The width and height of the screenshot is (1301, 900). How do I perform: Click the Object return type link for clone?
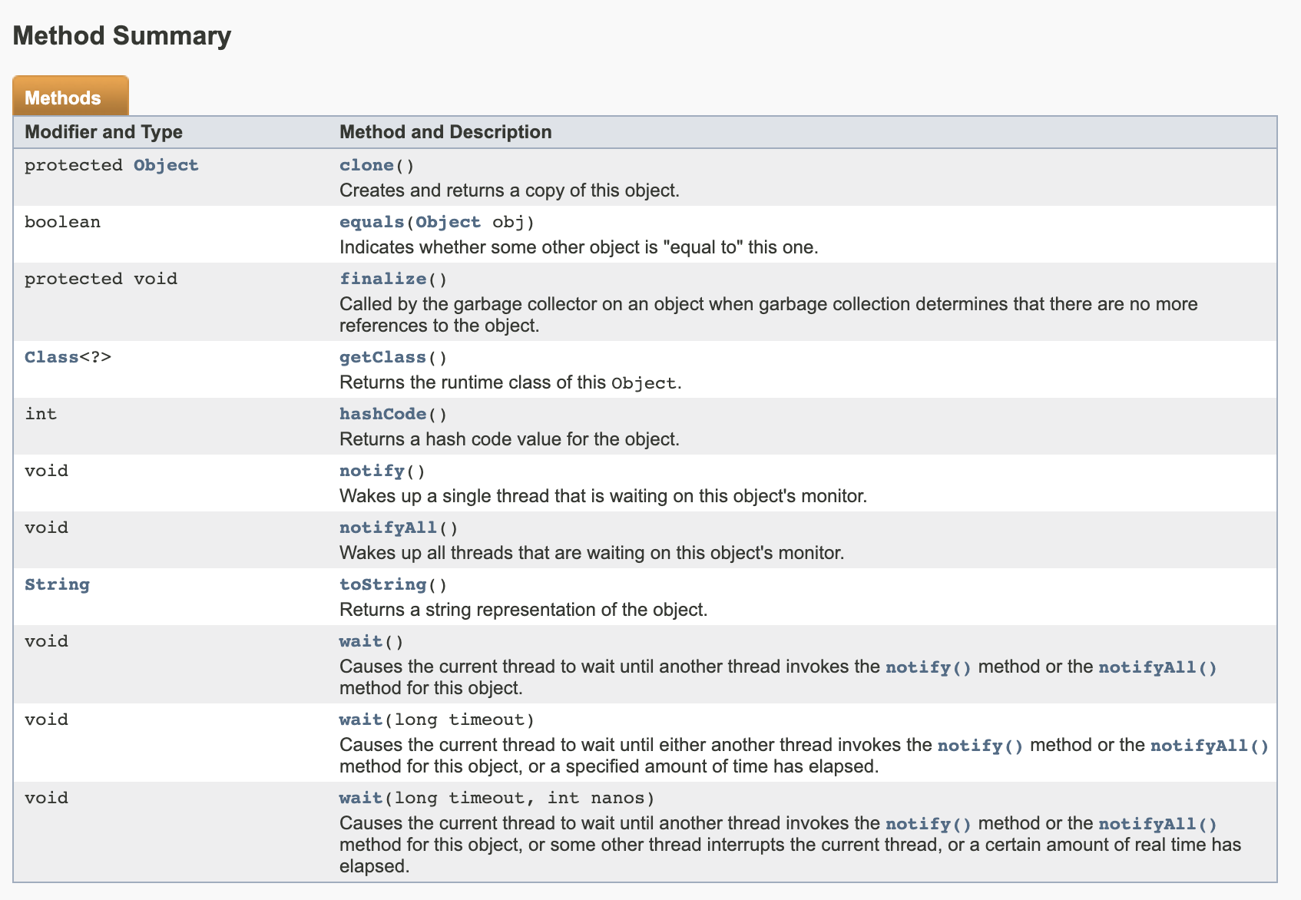click(x=166, y=165)
